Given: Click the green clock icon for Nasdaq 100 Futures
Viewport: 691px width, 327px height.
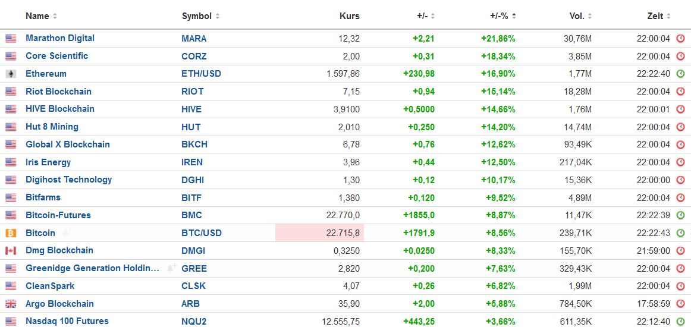Looking at the screenshot, I should (x=681, y=322).
